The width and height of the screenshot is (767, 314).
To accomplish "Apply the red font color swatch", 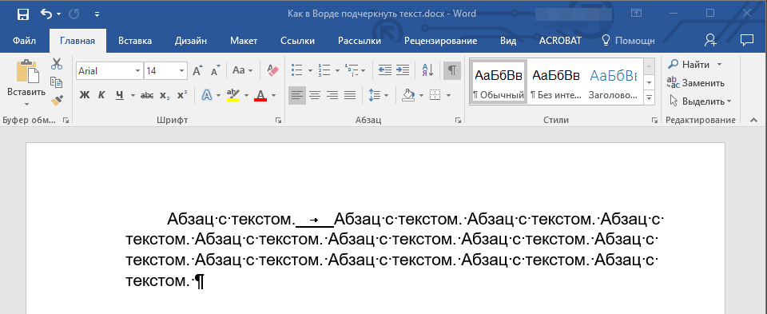I will (260, 95).
